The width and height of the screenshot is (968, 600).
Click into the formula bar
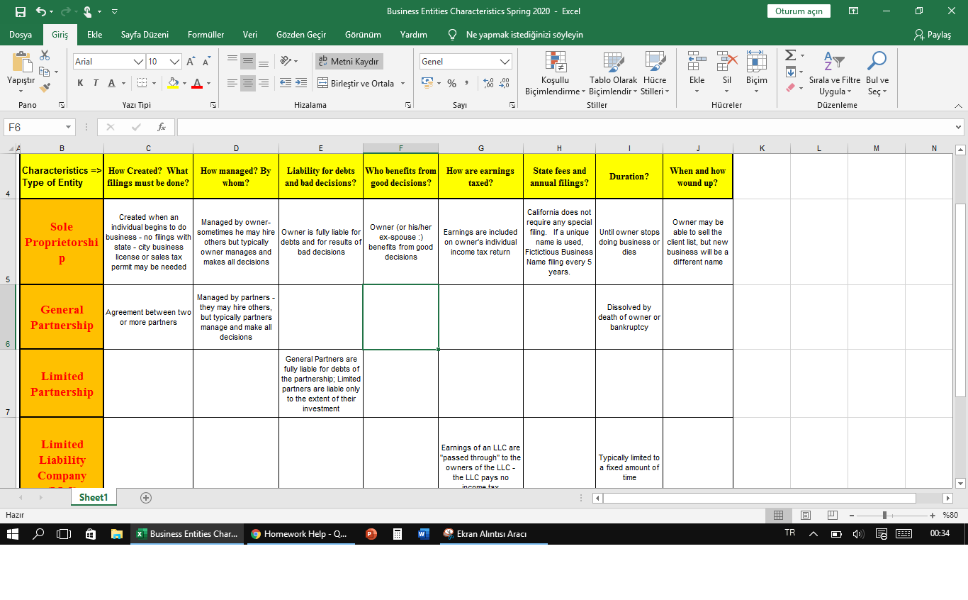coord(565,128)
